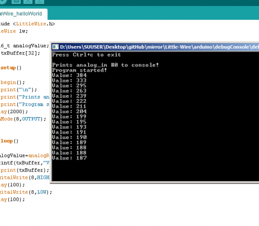Click the 'Mode(8,OUTPUT);' line in editor
This screenshot has width=259, height=226.
click(23, 119)
